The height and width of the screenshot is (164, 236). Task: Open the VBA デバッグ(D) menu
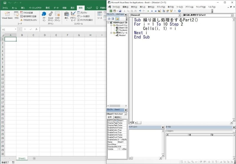pyautogui.click(x=161, y=7)
